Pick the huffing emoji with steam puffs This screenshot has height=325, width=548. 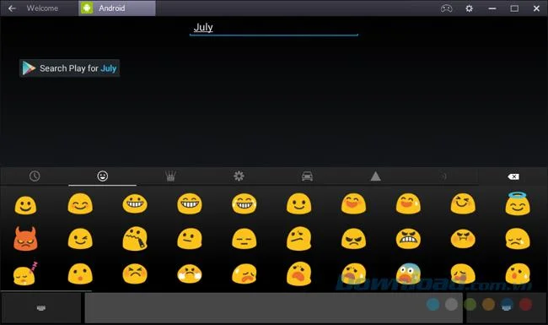190,274
